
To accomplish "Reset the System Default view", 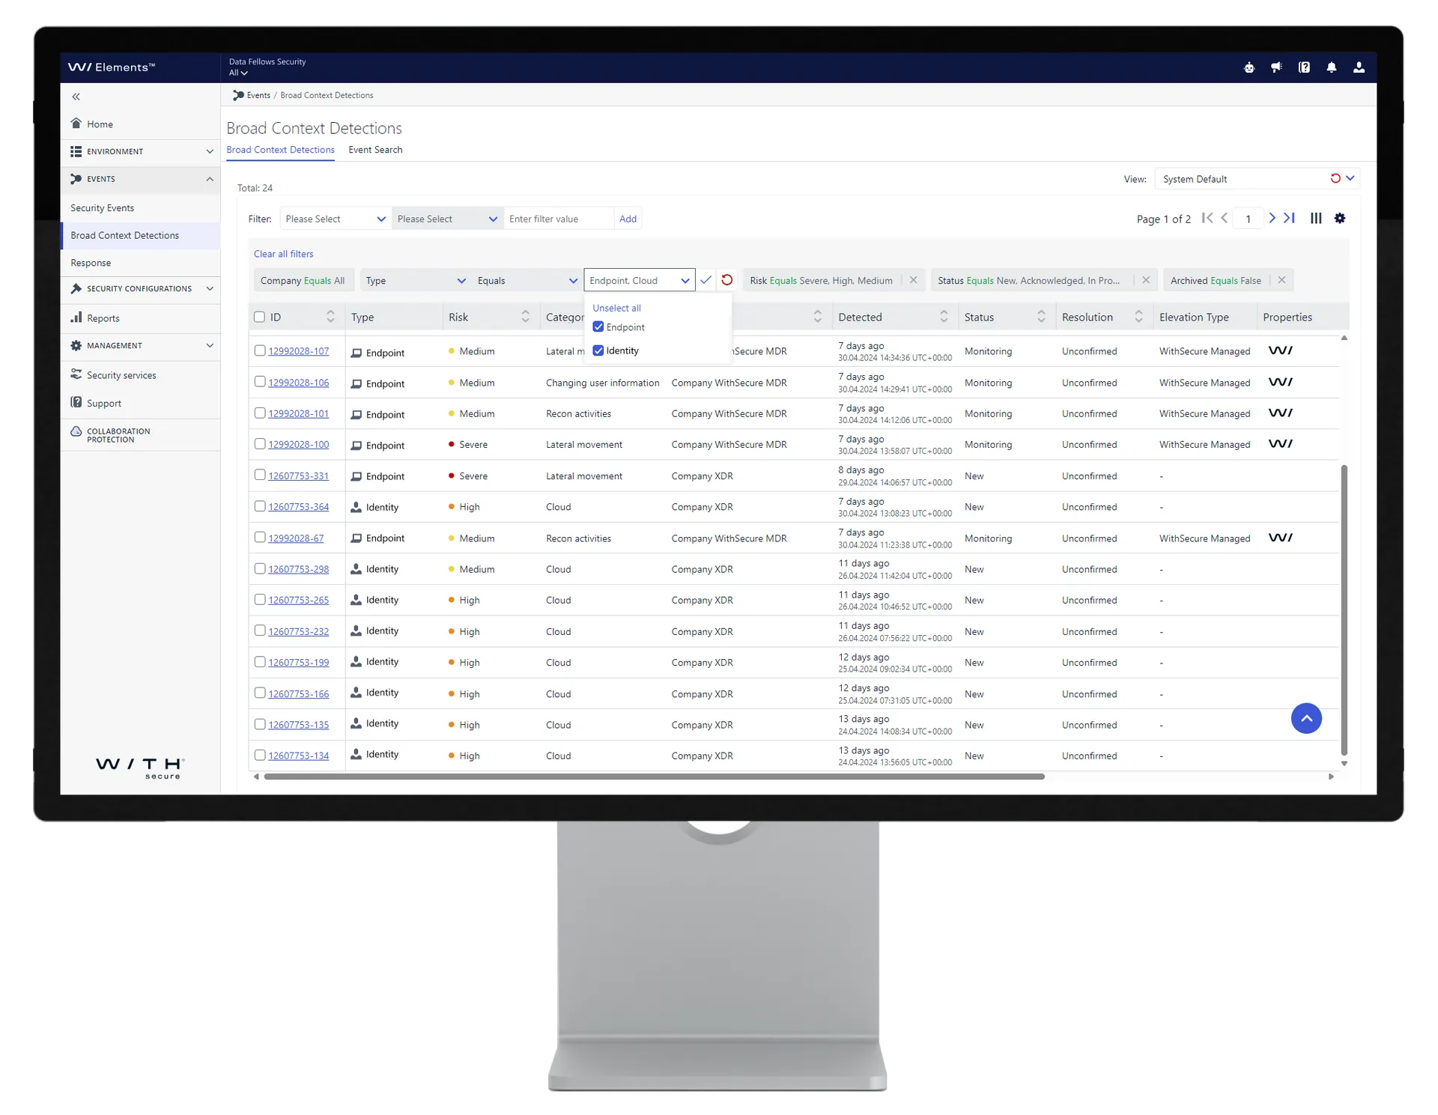I will point(1335,178).
